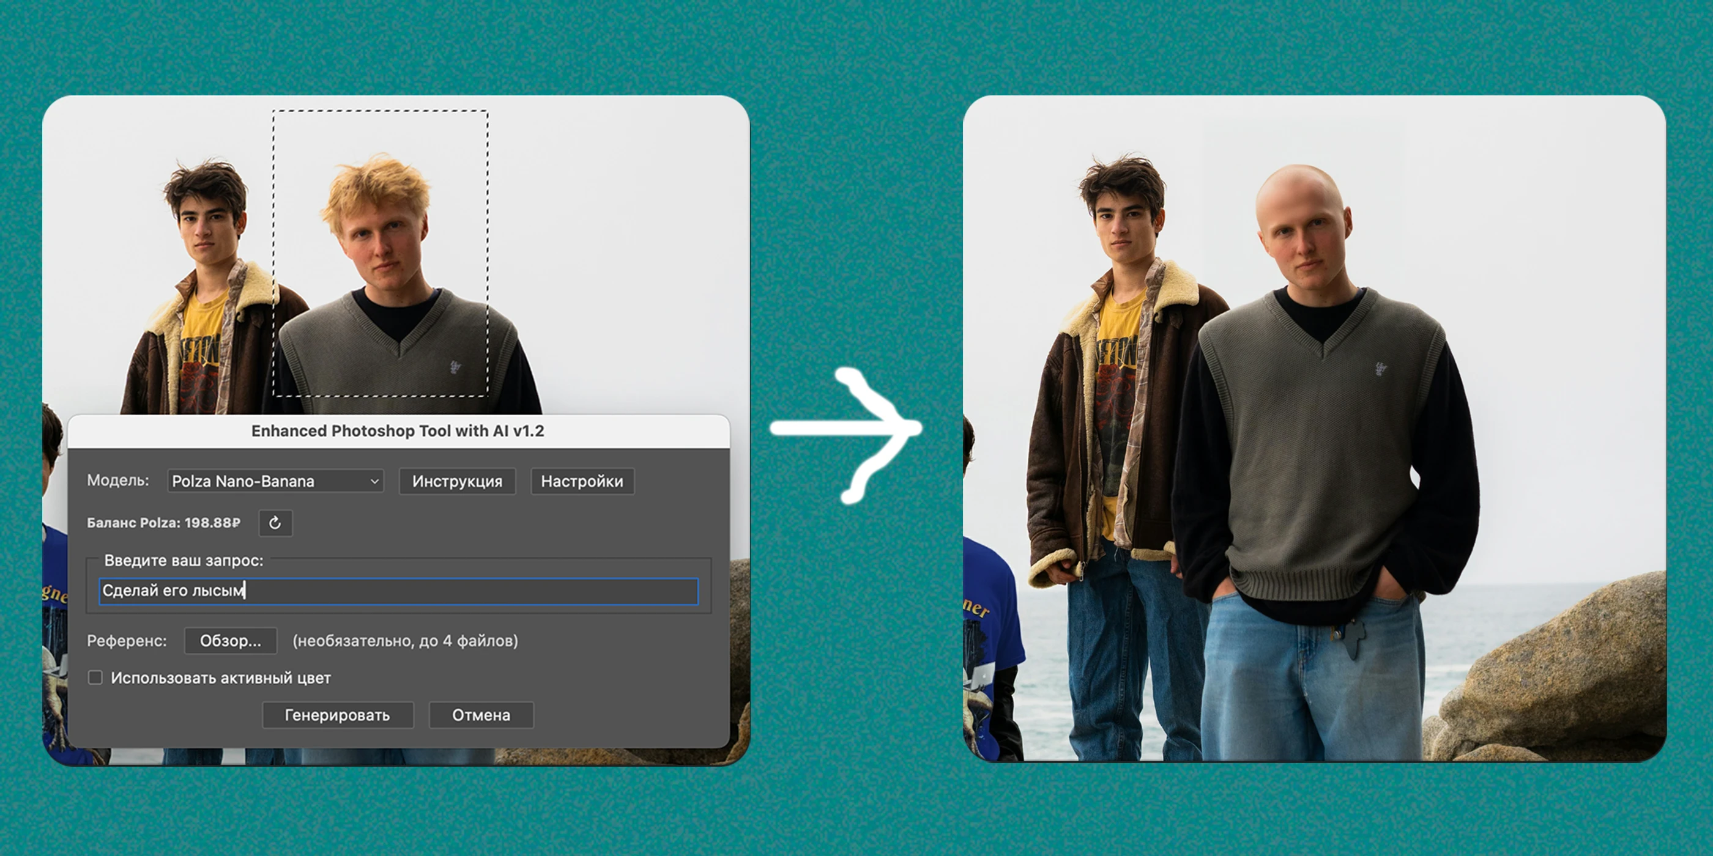Click the optional four files hint text
The width and height of the screenshot is (1713, 856).
[x=405, y=641]
